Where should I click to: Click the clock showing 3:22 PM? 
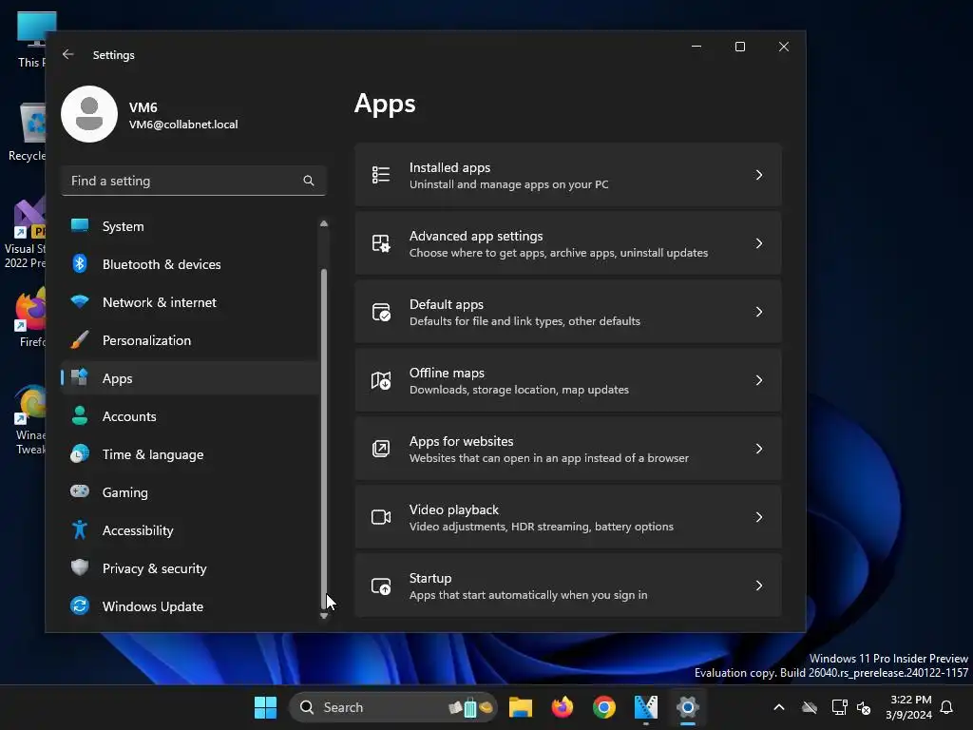point(910,700)
